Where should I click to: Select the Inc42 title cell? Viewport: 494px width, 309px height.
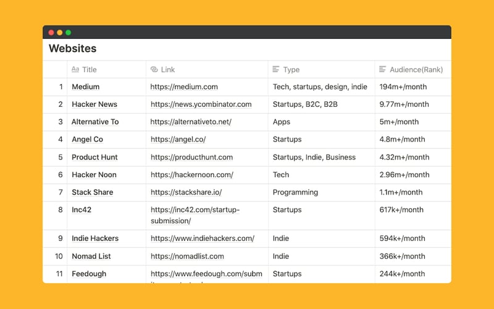coord(106,215)
